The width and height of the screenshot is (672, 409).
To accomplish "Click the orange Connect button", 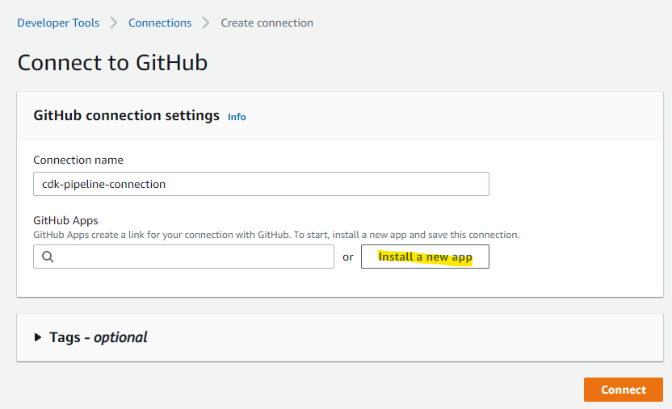I will pos(623,390).
